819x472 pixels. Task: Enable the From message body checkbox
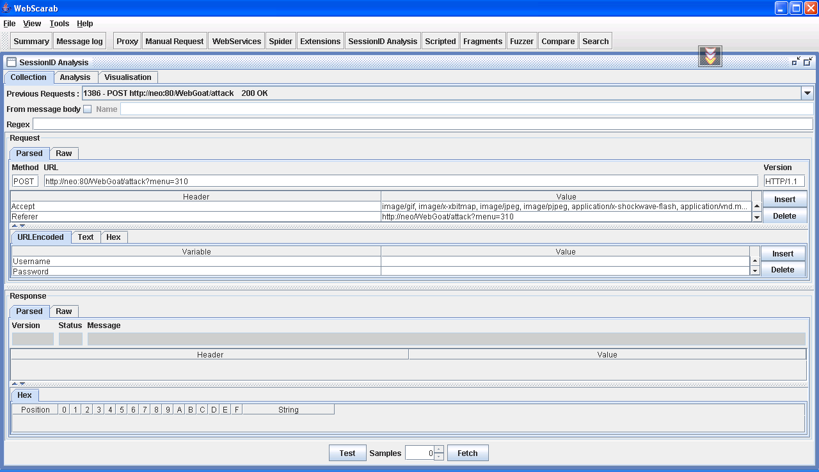coord(88,109)
